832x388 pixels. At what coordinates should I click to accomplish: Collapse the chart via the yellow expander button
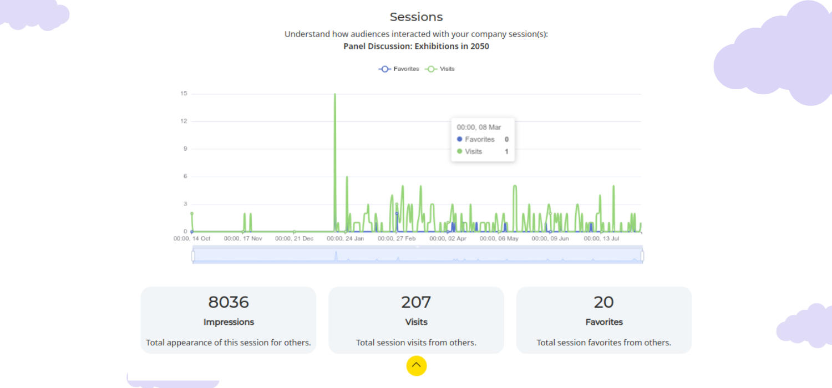[x=416, y=366]
